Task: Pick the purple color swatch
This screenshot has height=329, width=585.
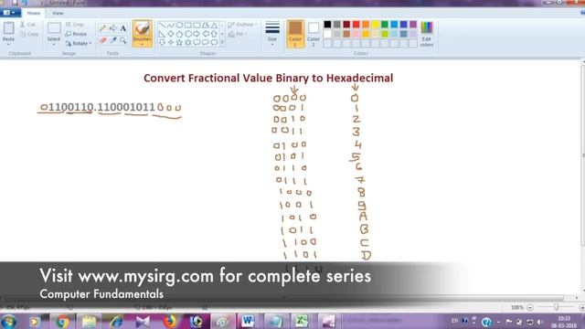Action: 413,25
